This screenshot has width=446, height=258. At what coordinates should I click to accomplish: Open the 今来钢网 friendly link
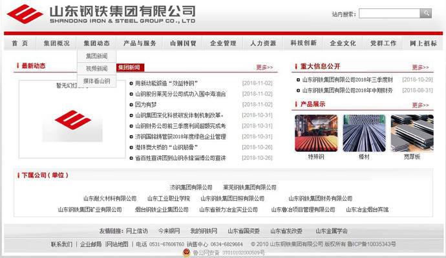click(x=169, y=231)
